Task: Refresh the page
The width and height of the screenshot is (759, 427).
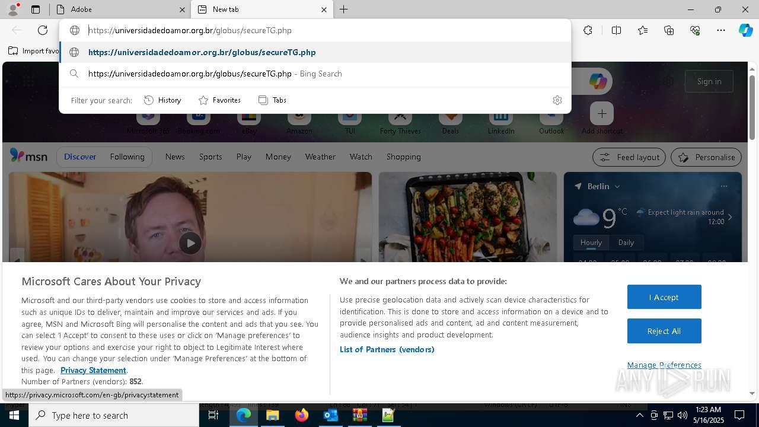Action: [43, 30]
